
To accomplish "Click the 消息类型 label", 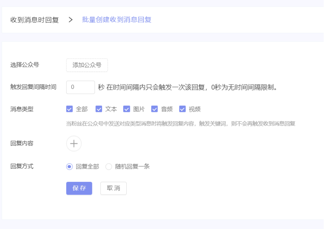I will [22, 109].
